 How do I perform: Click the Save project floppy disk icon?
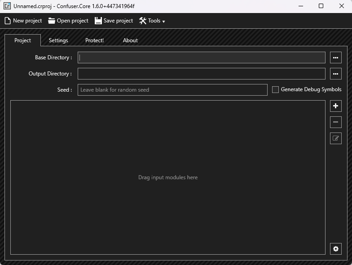pyautogui.click(x=98, y=21)
